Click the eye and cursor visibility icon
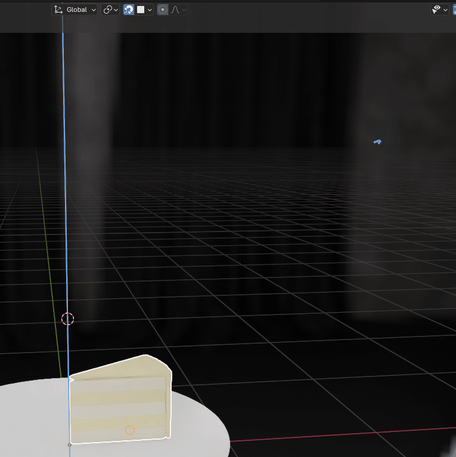Screen dimensions: 456x457 [437, 10]
